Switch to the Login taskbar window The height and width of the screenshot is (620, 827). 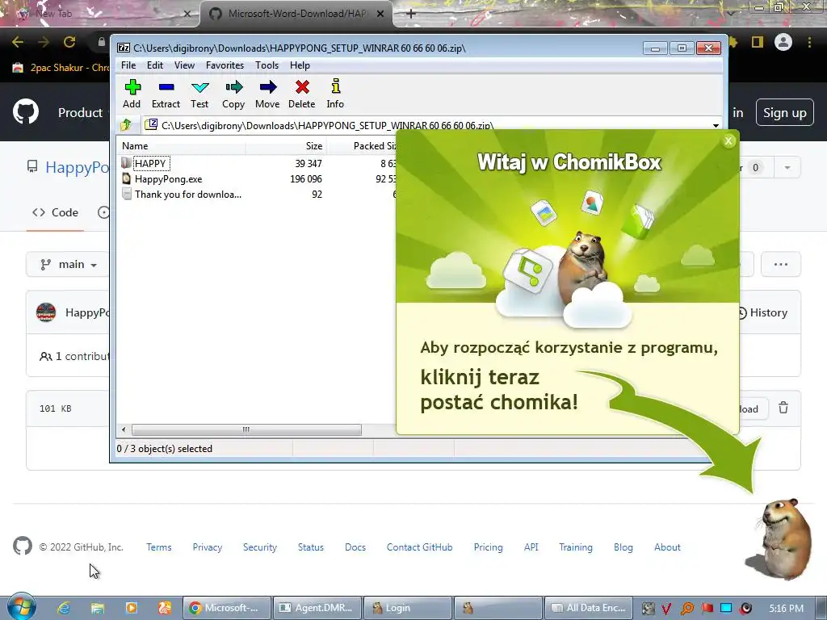click(408, 608)
